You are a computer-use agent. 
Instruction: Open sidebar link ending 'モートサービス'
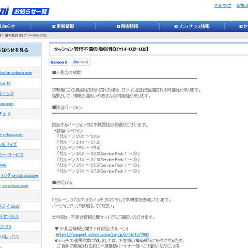tap(11, 155)
